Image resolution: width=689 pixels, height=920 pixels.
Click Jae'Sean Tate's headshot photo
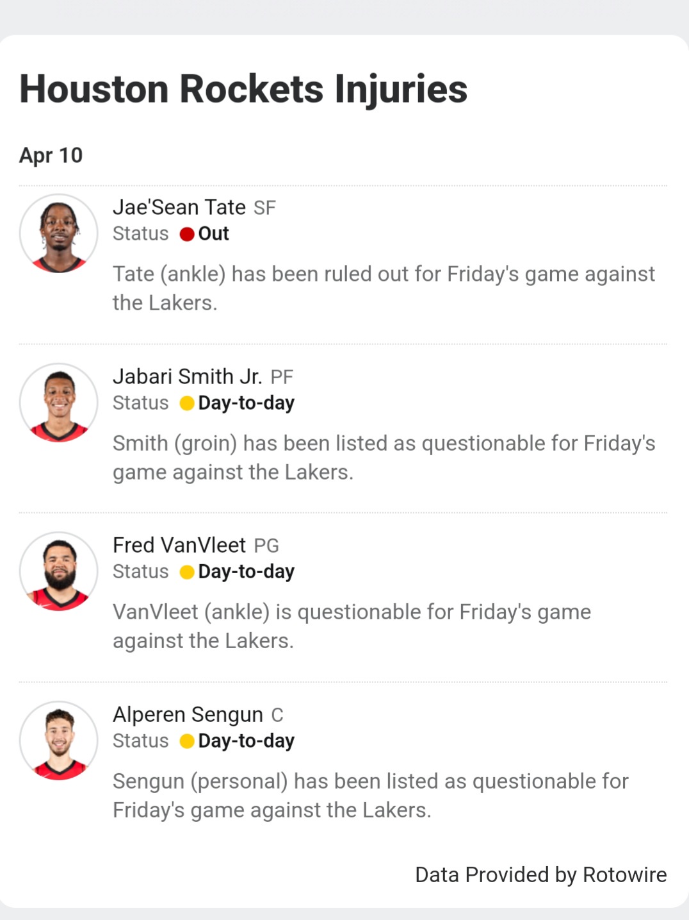coord(59,233)
